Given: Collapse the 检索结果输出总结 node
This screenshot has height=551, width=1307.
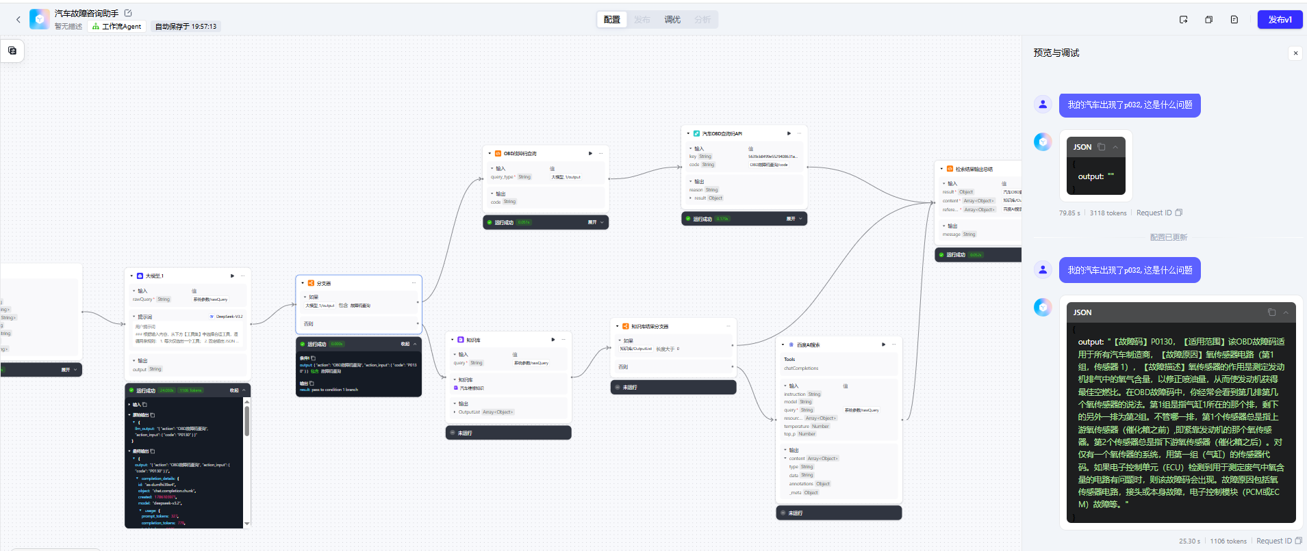Looking at the screenshot, I should coord(941,169).
